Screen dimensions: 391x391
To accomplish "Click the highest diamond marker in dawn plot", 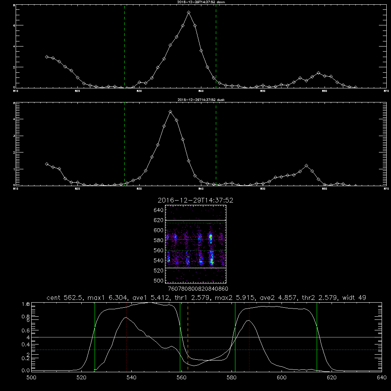I will coord(189,12).
